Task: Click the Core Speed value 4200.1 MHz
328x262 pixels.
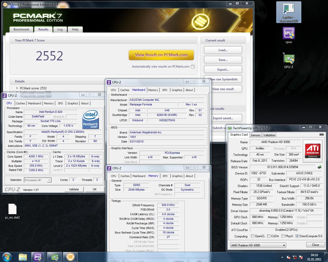Action: tap(36, 156)
